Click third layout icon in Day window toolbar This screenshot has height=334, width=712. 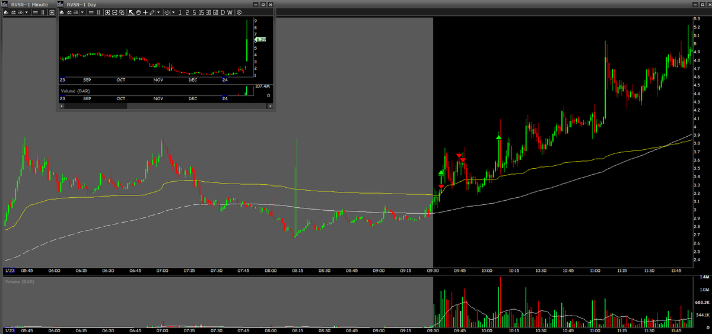[122, 12]
